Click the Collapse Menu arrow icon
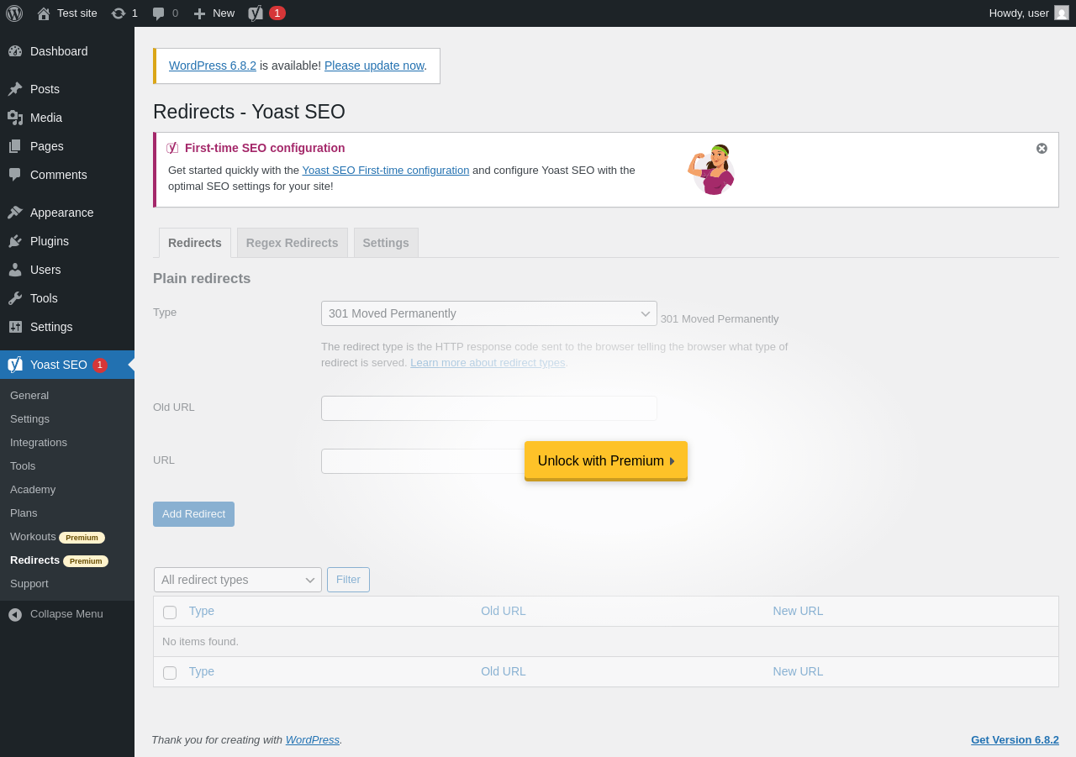1076x757 pixels. (15, 615)
